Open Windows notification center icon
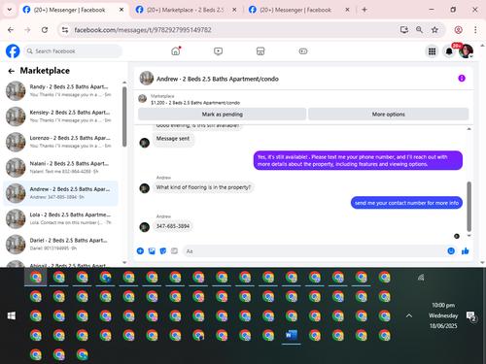 coord(470,316)
